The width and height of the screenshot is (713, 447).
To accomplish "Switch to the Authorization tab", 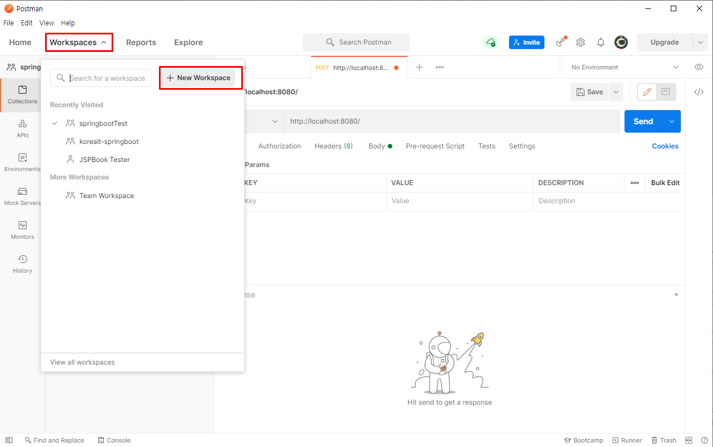I will (280, 146).
